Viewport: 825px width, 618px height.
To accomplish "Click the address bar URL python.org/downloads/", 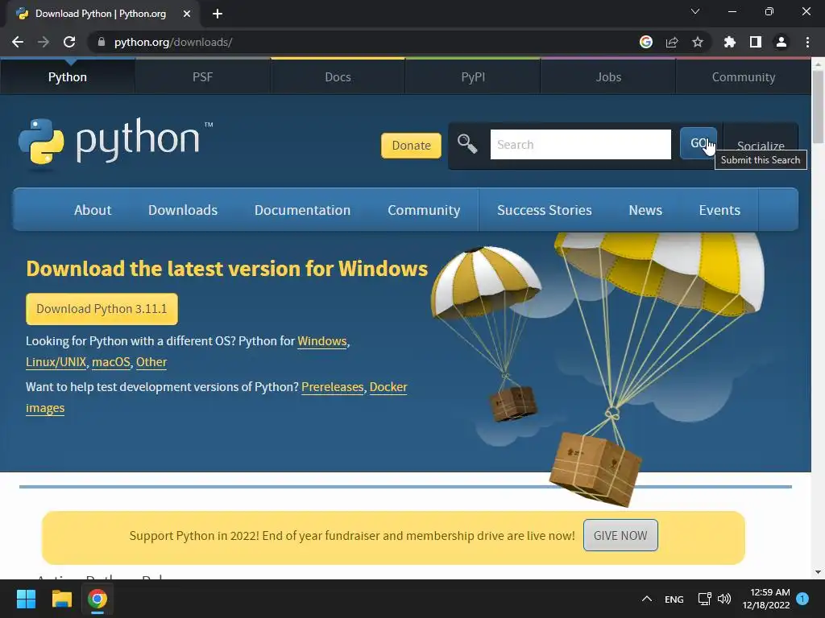I will coord(173,42).
